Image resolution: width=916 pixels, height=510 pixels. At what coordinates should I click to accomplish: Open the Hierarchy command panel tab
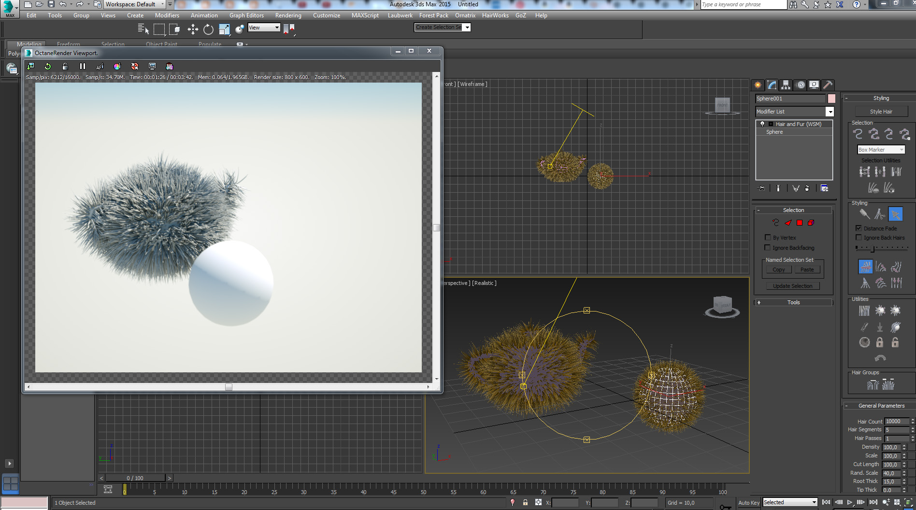(786, 85)
